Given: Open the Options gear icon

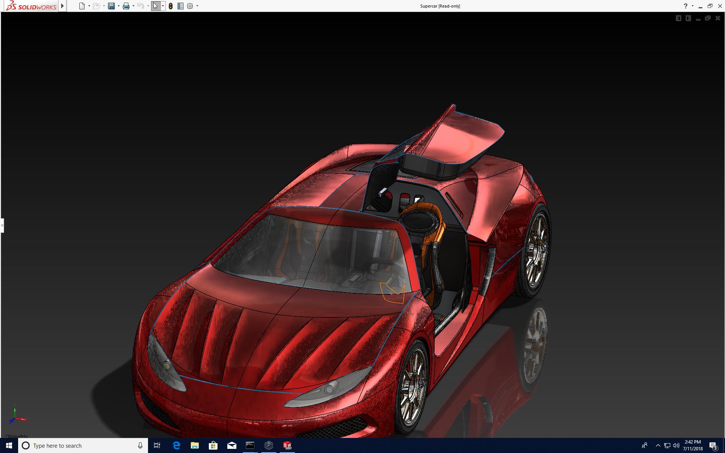Looking at the screenshot, I should pos(190,6).
